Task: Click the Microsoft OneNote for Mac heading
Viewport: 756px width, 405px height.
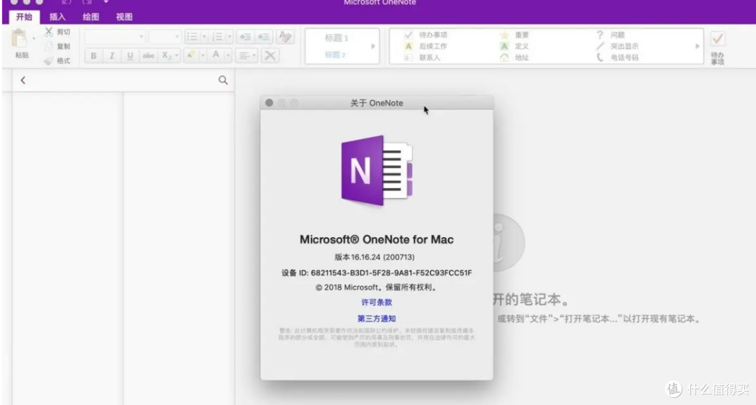Action: pyautogui.click(x=377, y=239)
